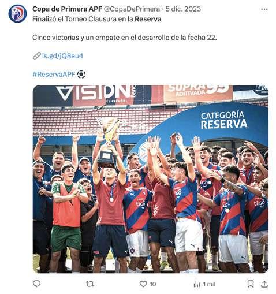Open the reply comment icon

coord(36,284)
